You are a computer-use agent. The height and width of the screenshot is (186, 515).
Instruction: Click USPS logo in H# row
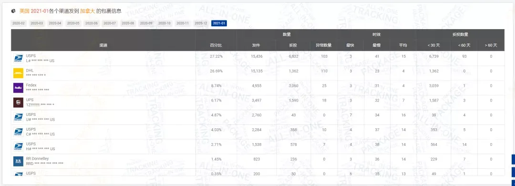tap(19, 146)
